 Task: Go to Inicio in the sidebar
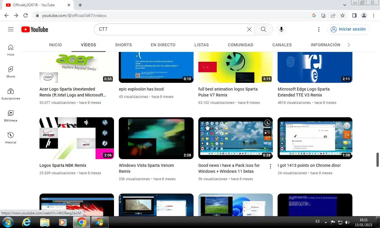point(11,50)
